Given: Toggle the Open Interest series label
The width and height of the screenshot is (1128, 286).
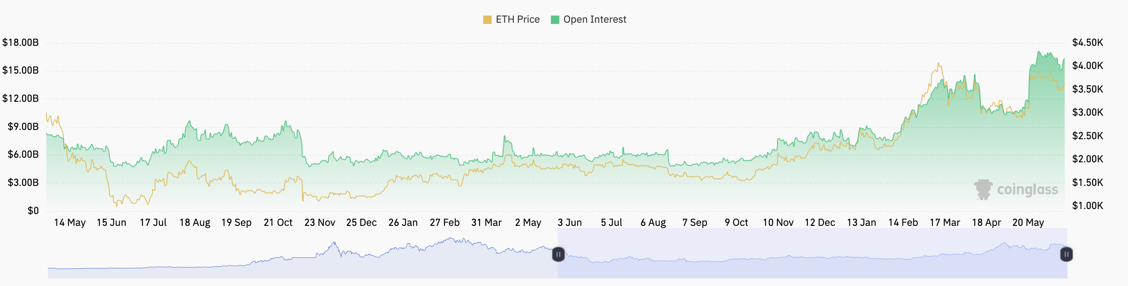Looking at the screenshot, I should [x=595, y=20].
